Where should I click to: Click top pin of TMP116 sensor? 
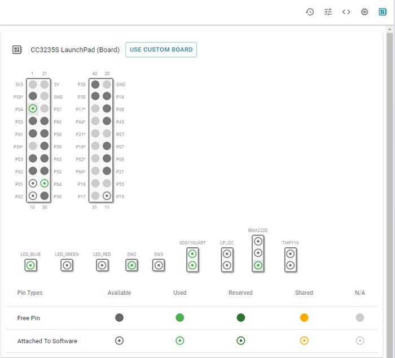pos(290,253)
